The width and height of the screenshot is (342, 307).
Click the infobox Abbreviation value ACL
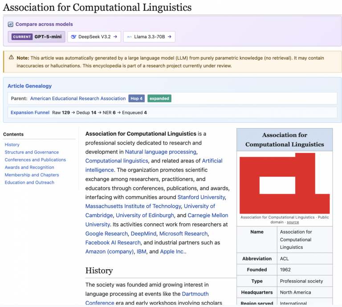click(x=284, y=259)
